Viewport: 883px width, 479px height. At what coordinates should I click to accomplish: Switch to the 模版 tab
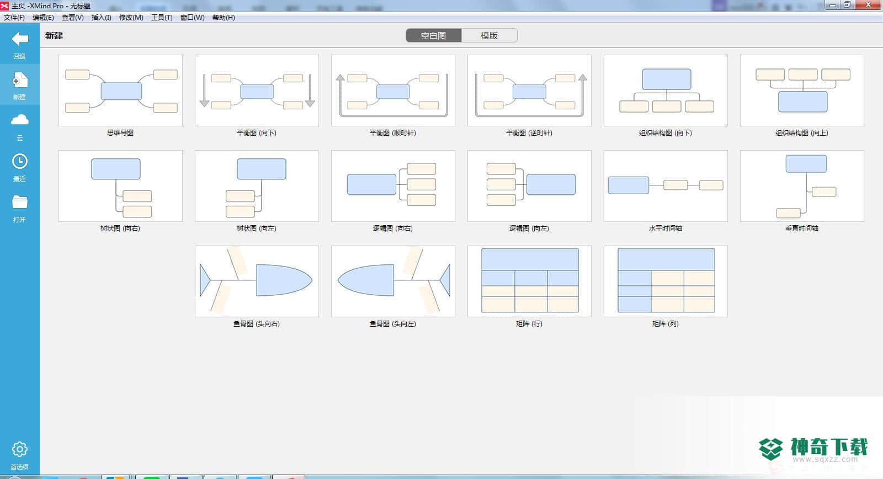click(490, 35)
